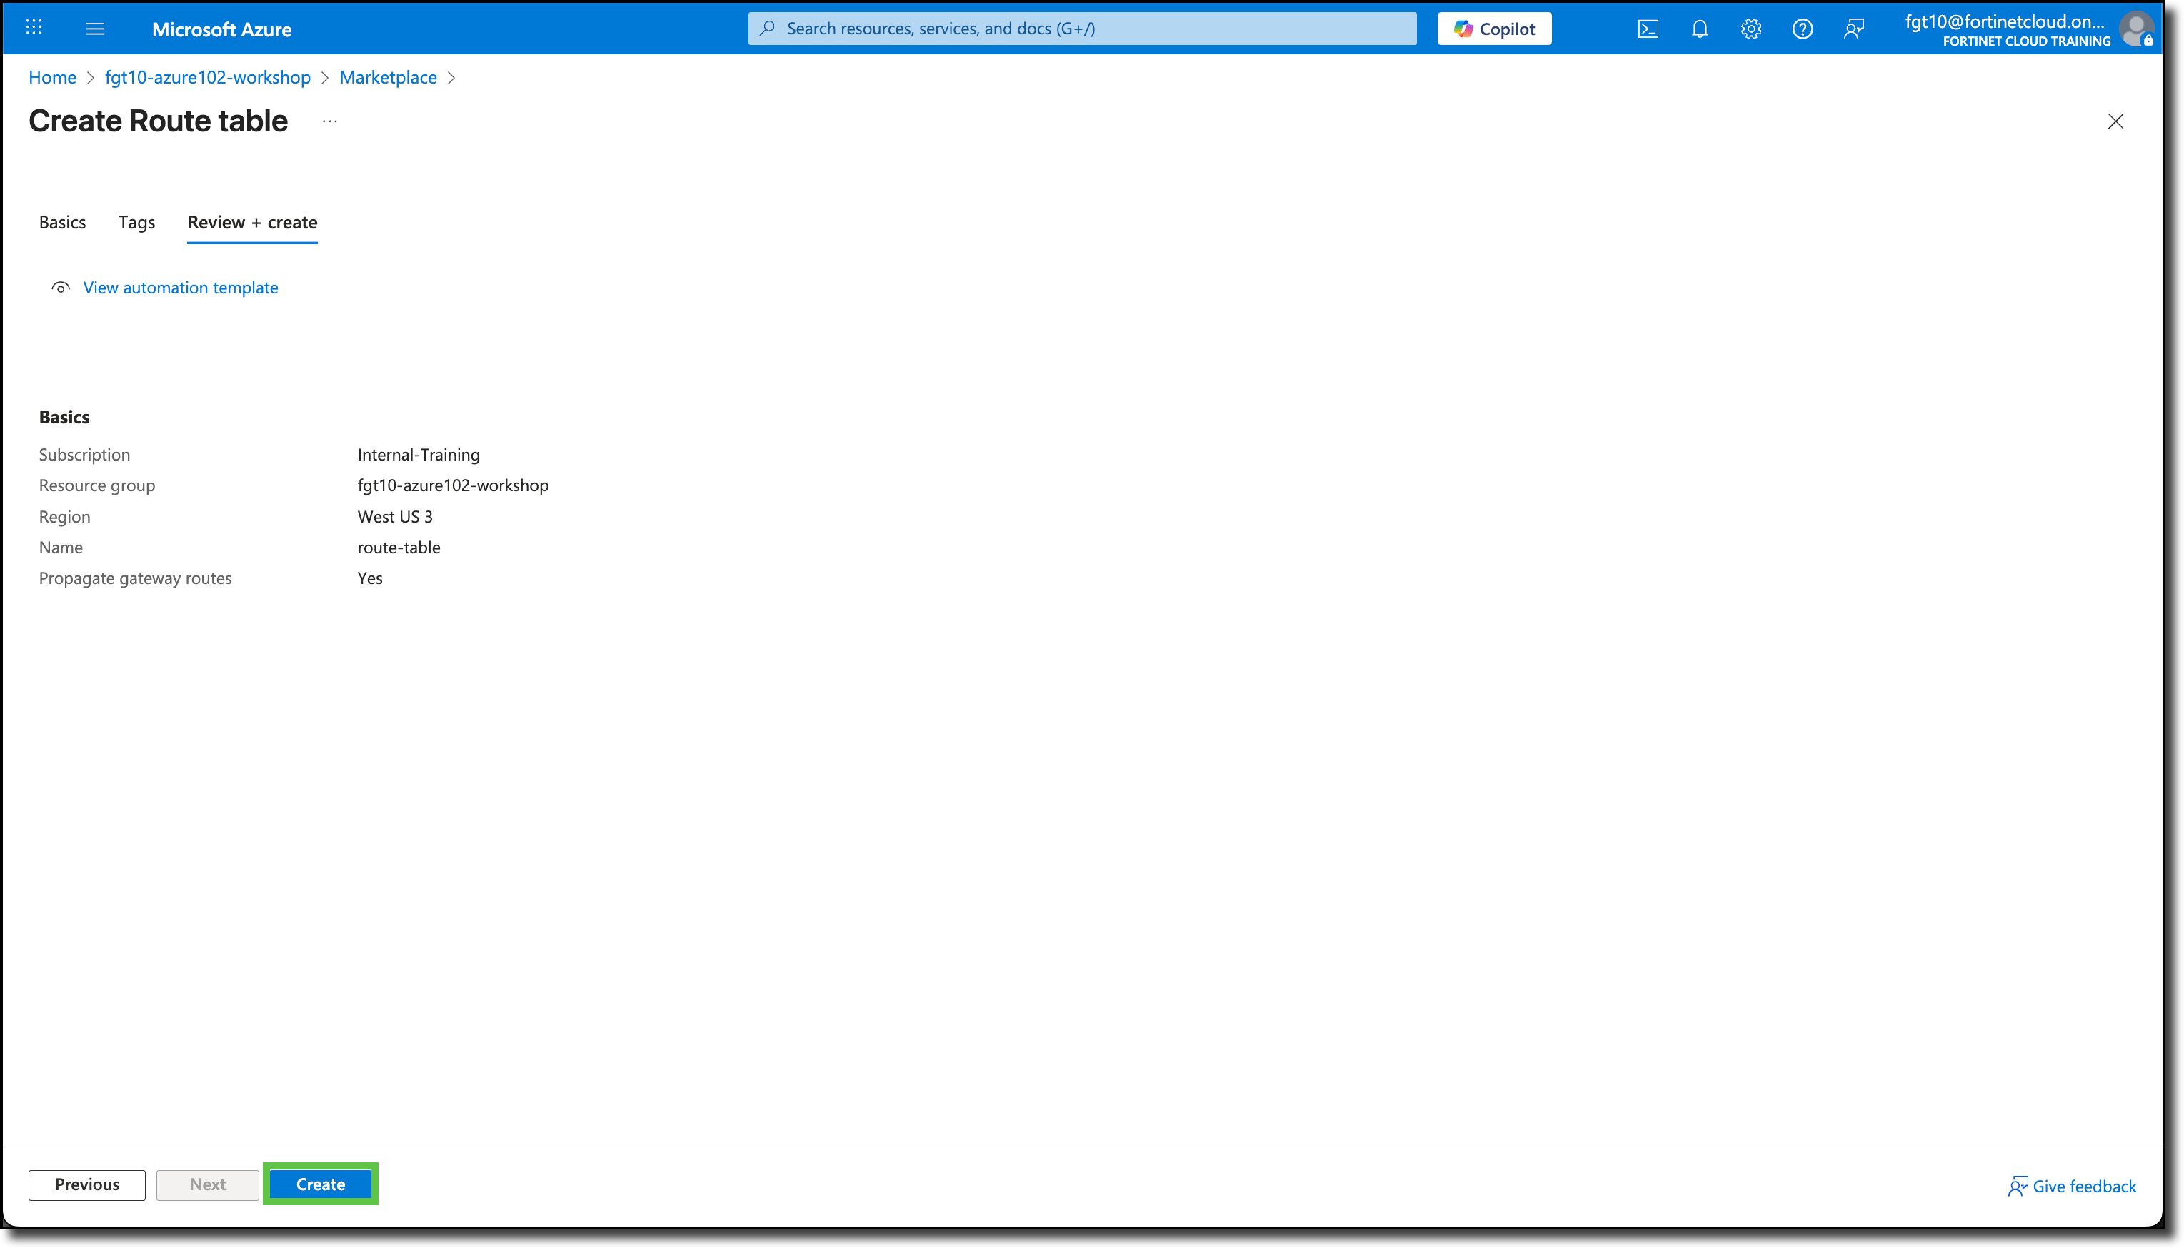Click the Previous button
Viewport: 2184px width, 1248px height.
[86, 1184]
